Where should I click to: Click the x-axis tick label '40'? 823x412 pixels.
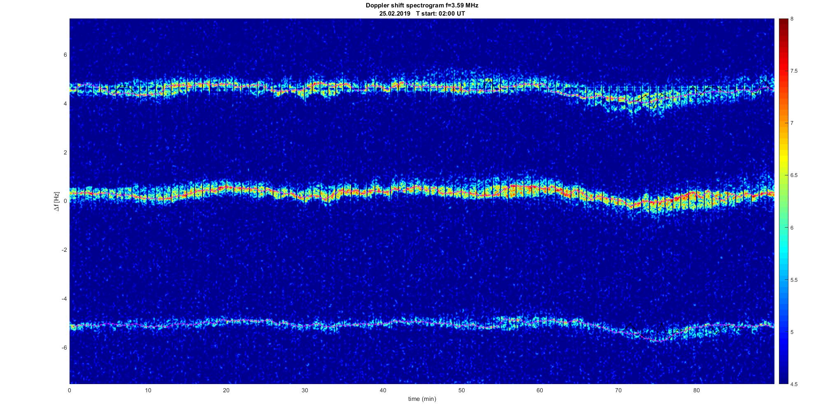383,391
